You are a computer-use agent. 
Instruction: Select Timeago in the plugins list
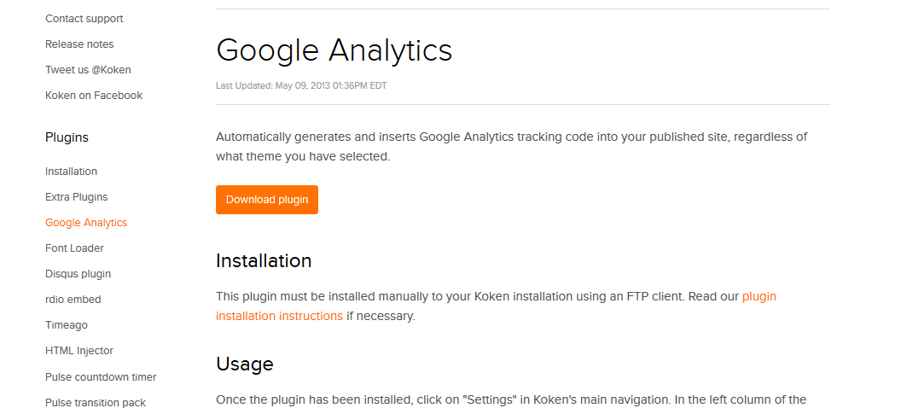click(x=67, y=325)
